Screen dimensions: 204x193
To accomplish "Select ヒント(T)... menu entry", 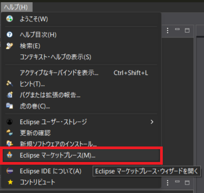I will (81, 84).
